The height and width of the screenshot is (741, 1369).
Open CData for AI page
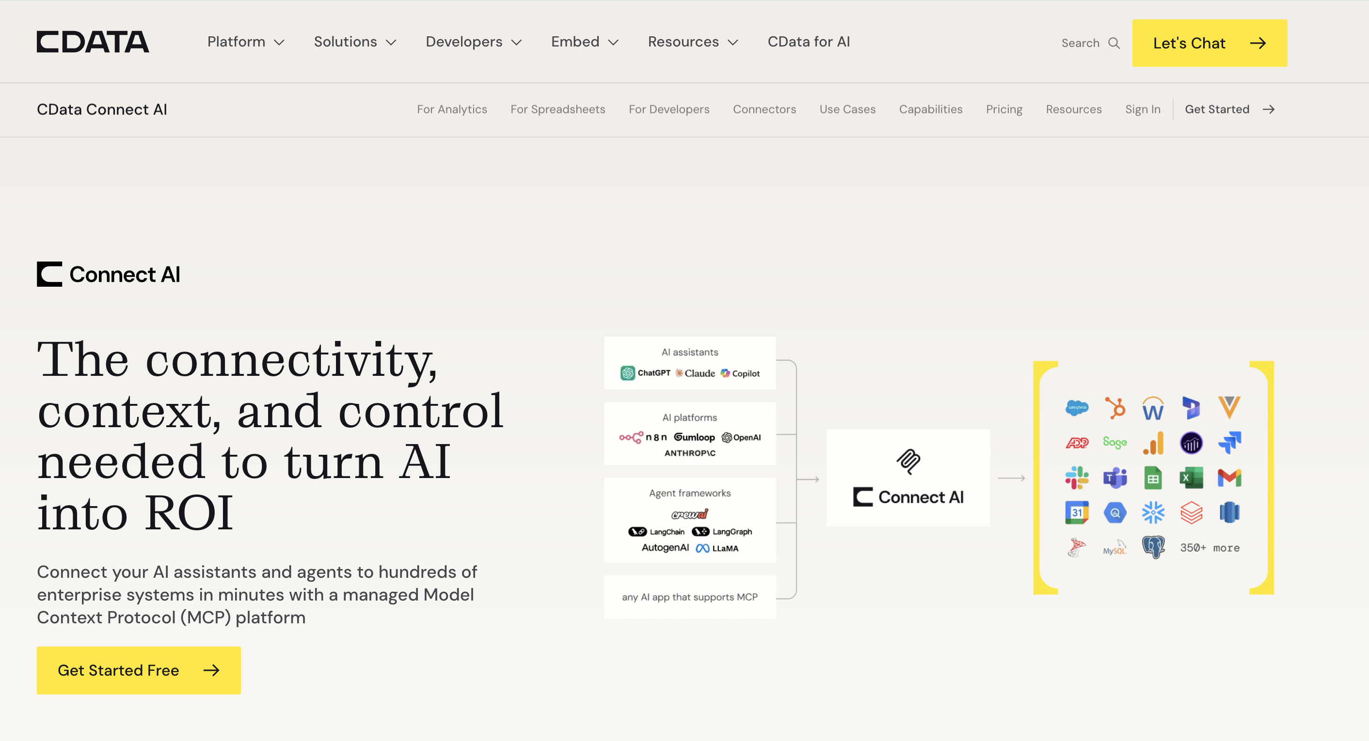[808, 42]
